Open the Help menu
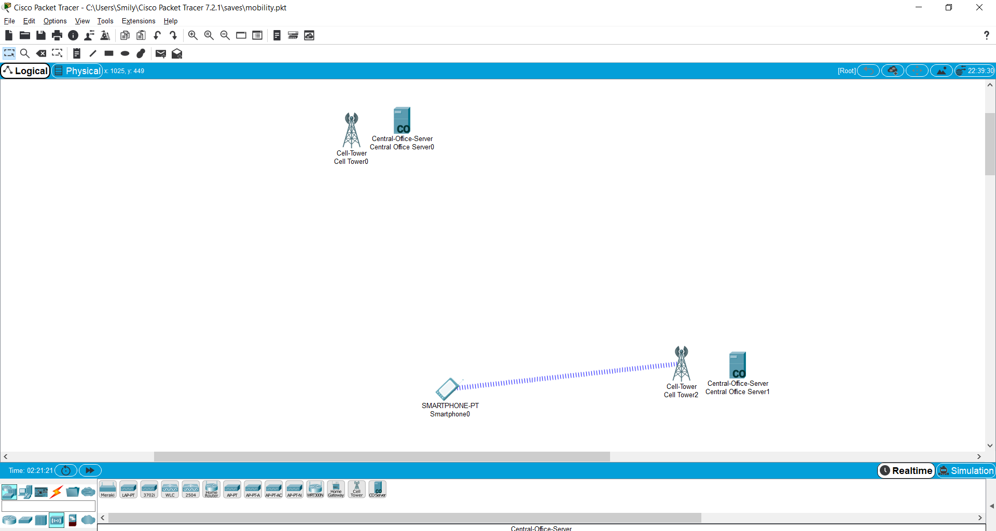Image resolution: width=996 pixels, height=531 pixels. click(171, 21)
